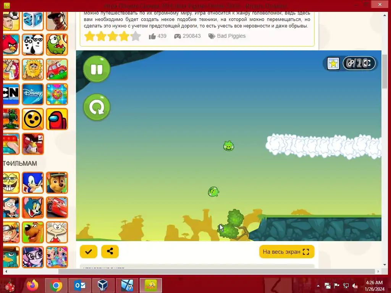Open the colorful bubble match game thumbnail
391x293 pixels.
pyautogui.click(x=57, y=94)
